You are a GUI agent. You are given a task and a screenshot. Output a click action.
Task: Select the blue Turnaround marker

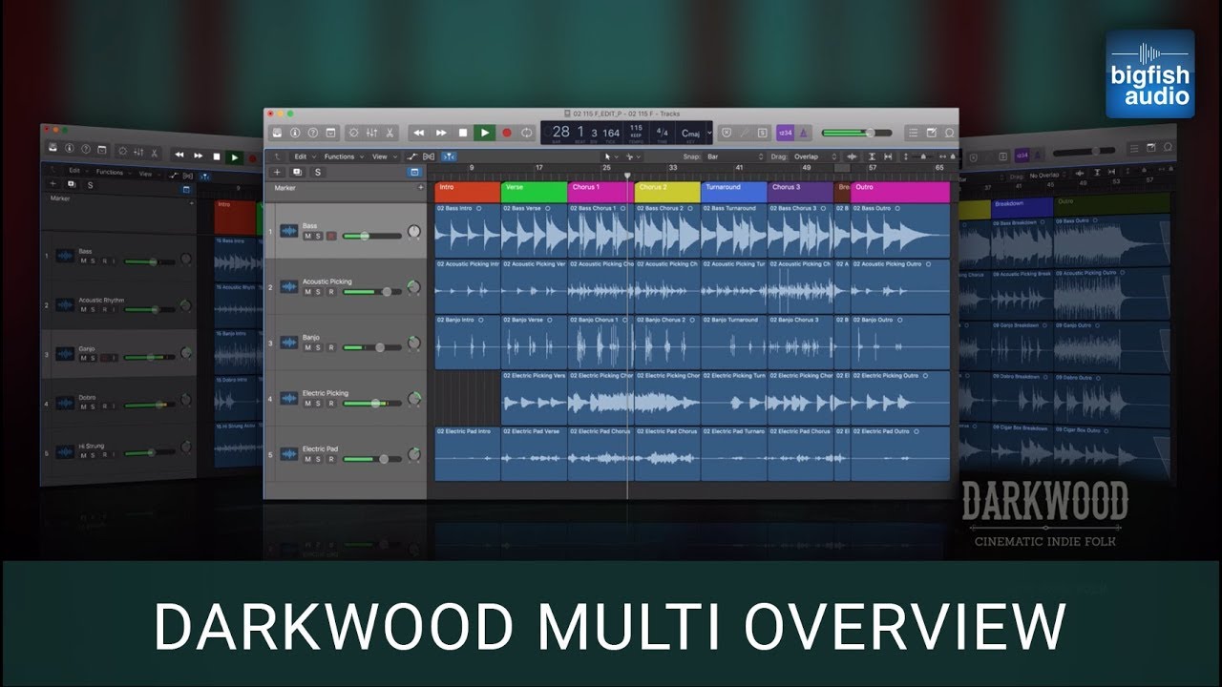(x=734, y=192)
